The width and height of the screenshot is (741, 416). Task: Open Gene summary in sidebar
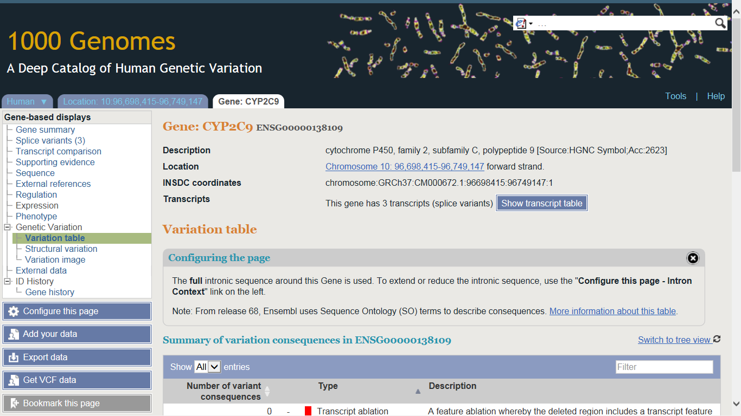[46, 129]
